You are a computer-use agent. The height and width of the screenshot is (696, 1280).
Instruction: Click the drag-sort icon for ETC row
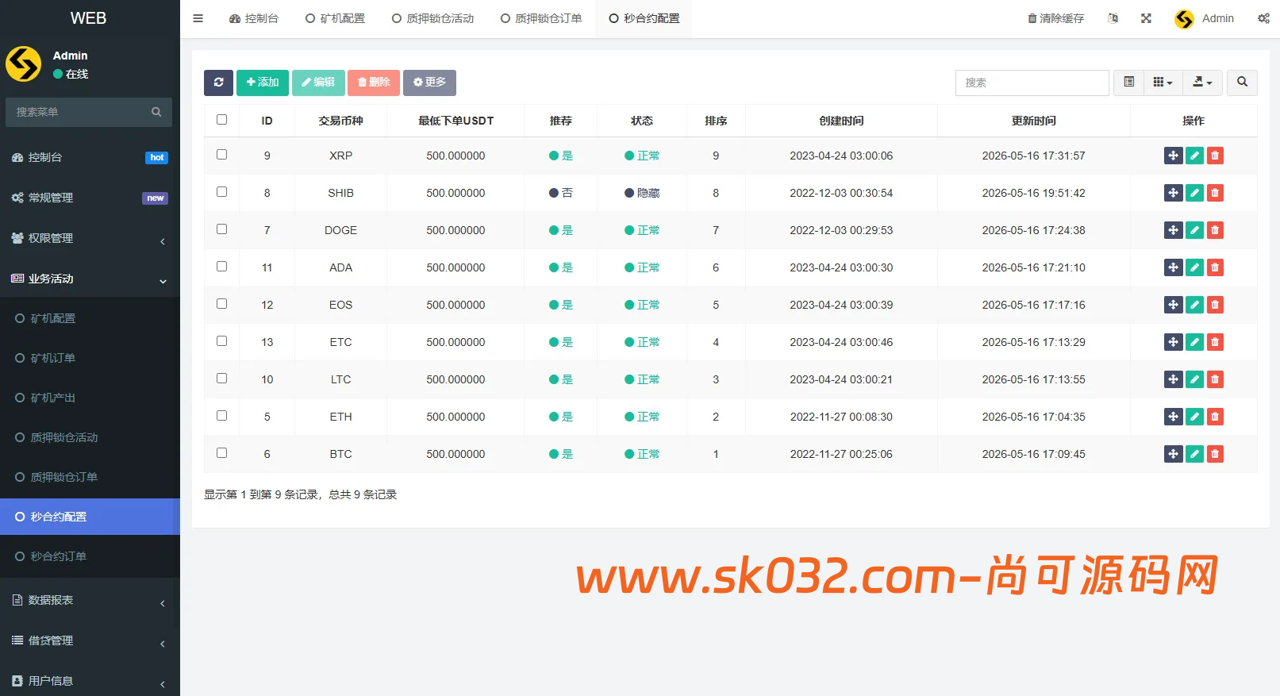coord(1173,342)
